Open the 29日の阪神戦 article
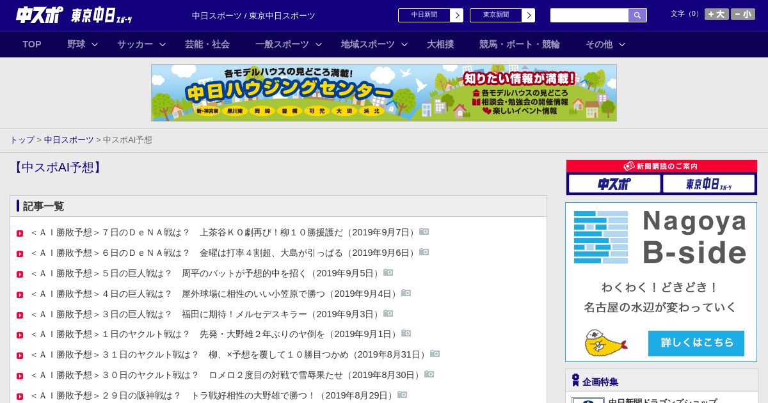Screen dimensions: 768x403 (x=213, y=395)
